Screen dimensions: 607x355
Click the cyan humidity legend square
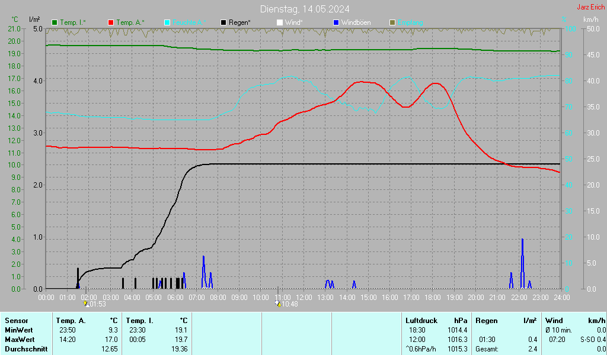pos(167,22)
